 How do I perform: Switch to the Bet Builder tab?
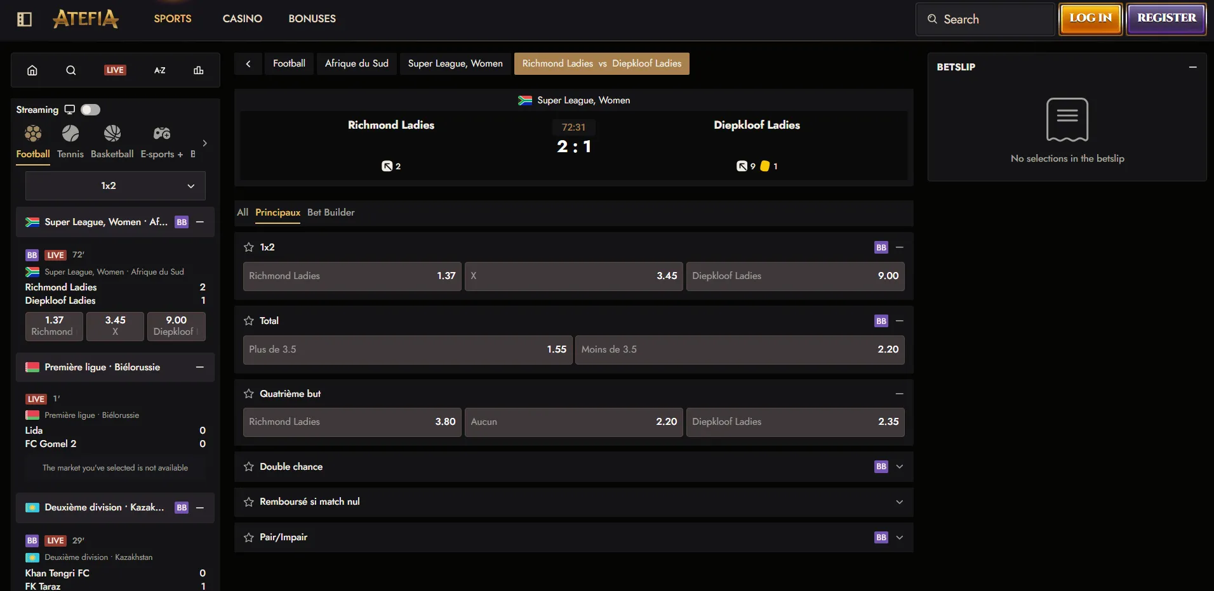coord(331,212)
